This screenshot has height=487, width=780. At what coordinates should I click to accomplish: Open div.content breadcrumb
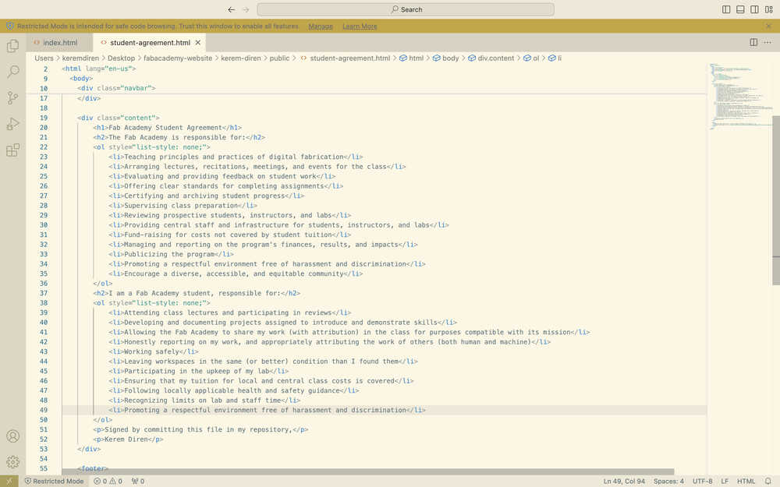(x=491, y=58)
